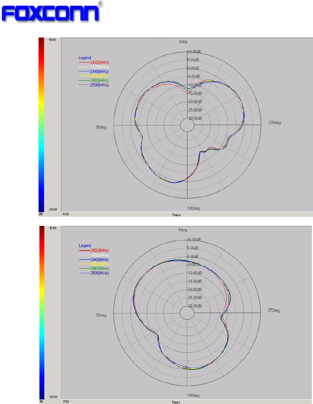Click the lower plot's dB color scale bar
This screenshot has height=404, width=313.
click(42, 313)
